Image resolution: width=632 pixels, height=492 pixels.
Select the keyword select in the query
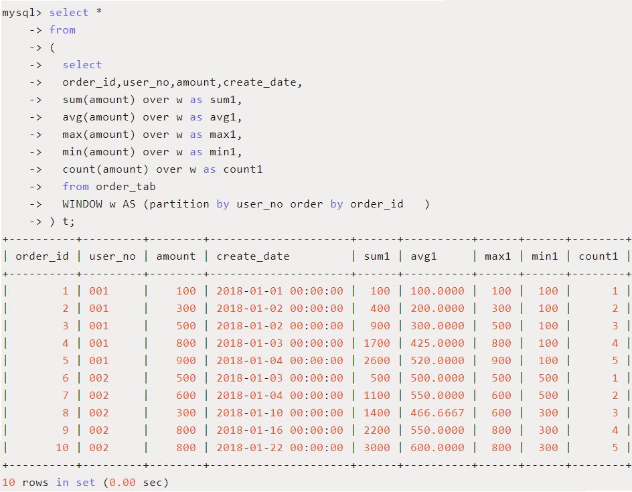click(x=69, y=12)
